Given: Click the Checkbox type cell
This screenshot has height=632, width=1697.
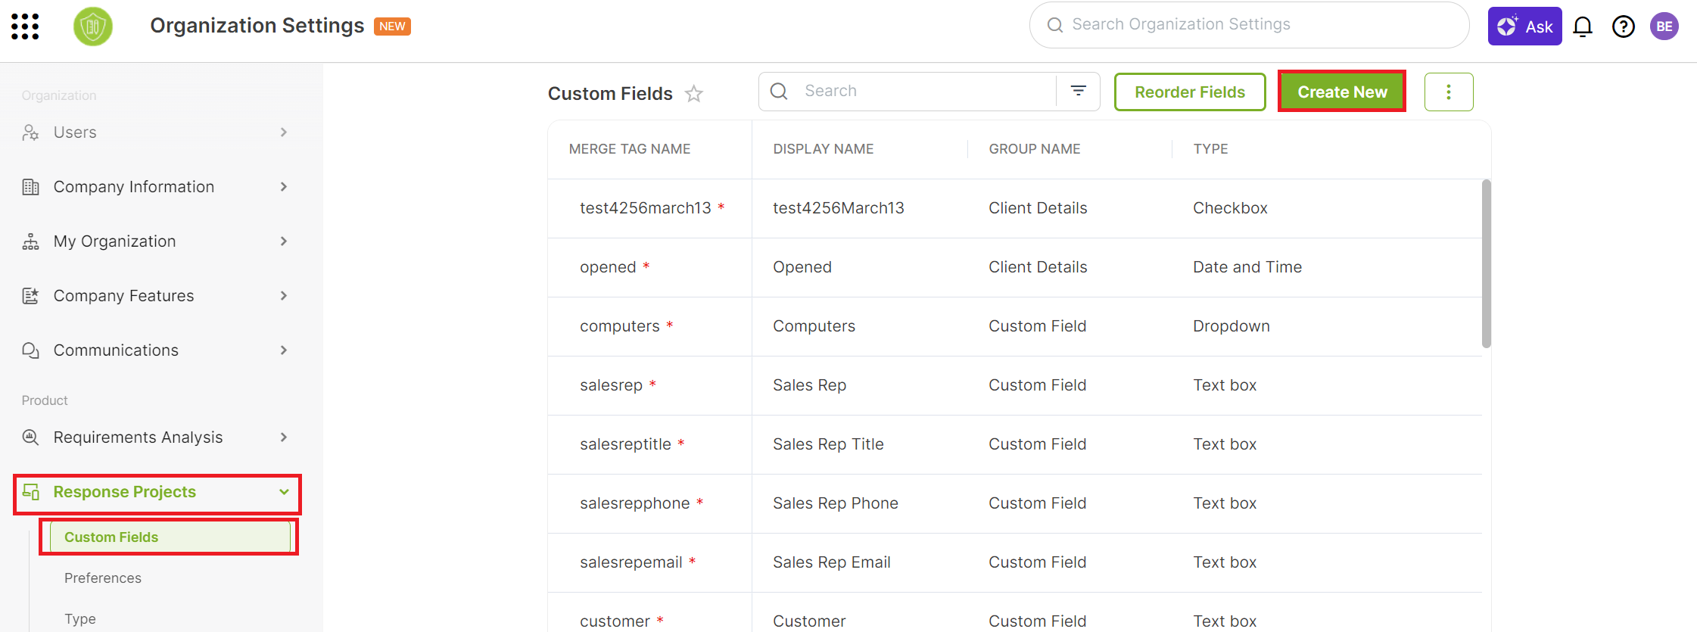Looking at the screenshot, I should (1230, 208).
